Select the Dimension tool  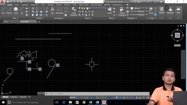tap(59, 10)
